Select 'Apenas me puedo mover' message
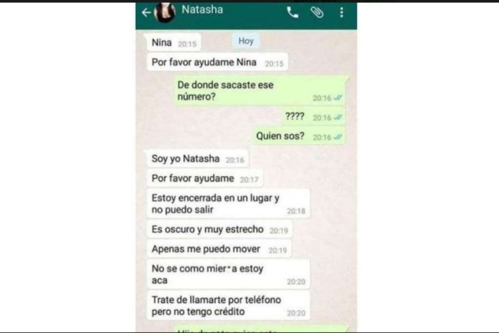The height and width of the screenshot is (333, 499). tap(219, 249)
